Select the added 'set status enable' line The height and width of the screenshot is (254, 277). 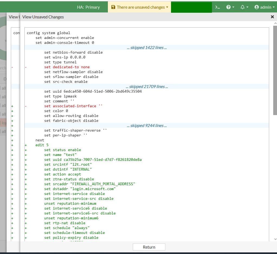(63, 150)
